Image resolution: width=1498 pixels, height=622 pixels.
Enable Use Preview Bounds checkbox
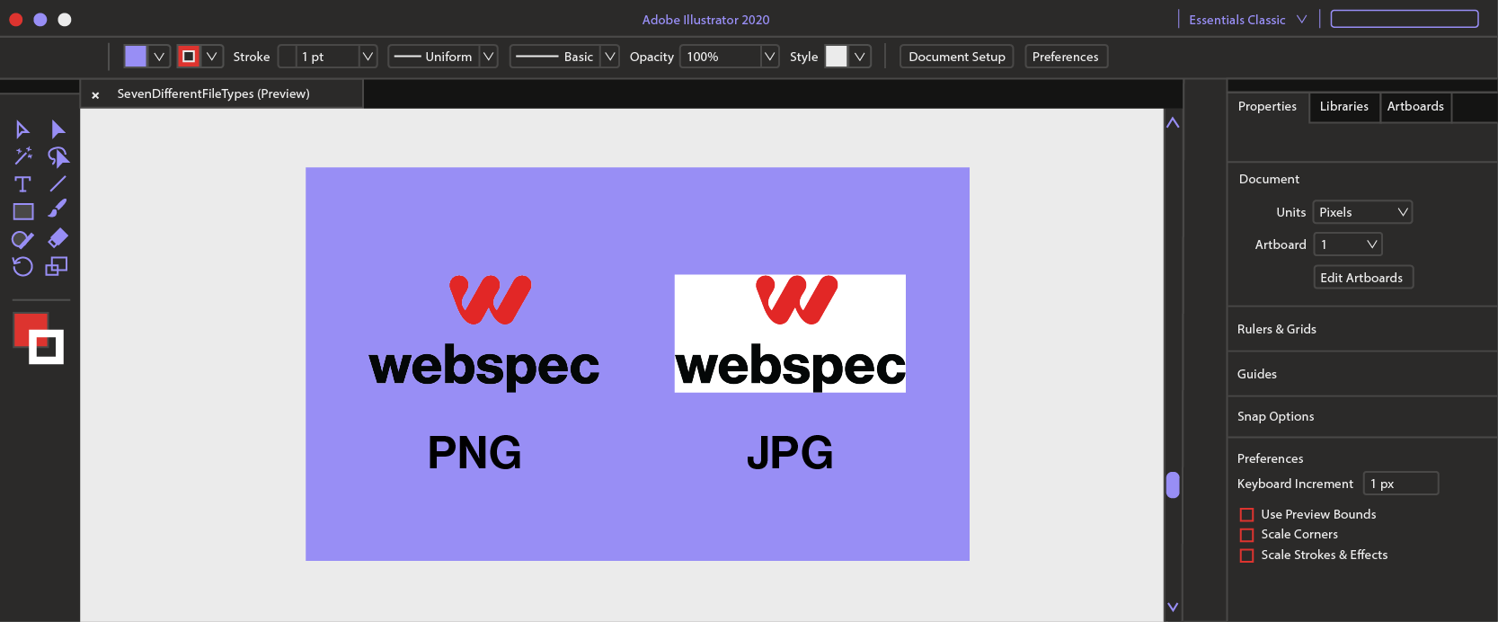[x=1246, y=515]
